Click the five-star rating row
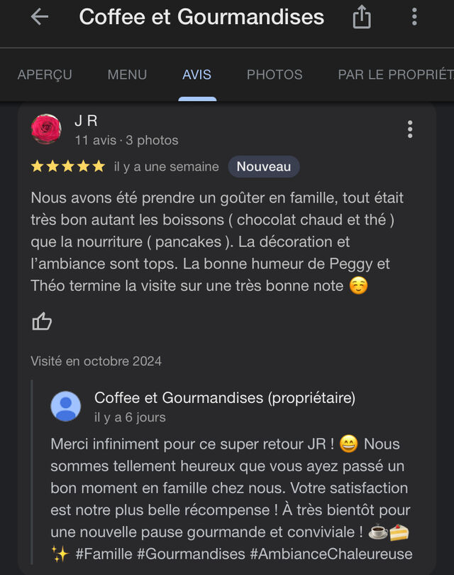Screen dimensions: 454x575 pyautogui.click(x=68, y=166)
